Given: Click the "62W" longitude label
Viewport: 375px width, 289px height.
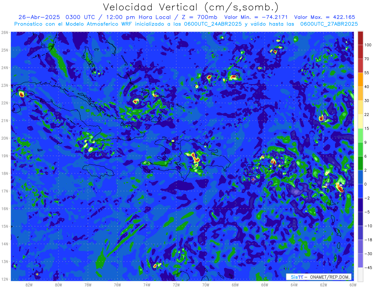Looking at the screenshot, I should [323, 285].
